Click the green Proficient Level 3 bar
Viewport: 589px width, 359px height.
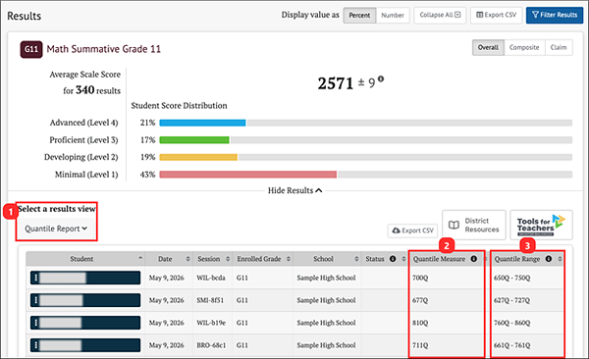(x=194, y=140)
